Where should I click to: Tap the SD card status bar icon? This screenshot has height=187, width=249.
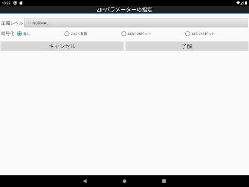[x=21, y=3]
